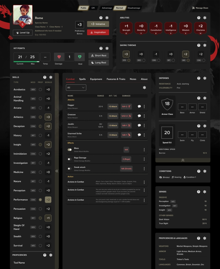
Task: Click the red Damage heart icon
Action: (59, 57)
